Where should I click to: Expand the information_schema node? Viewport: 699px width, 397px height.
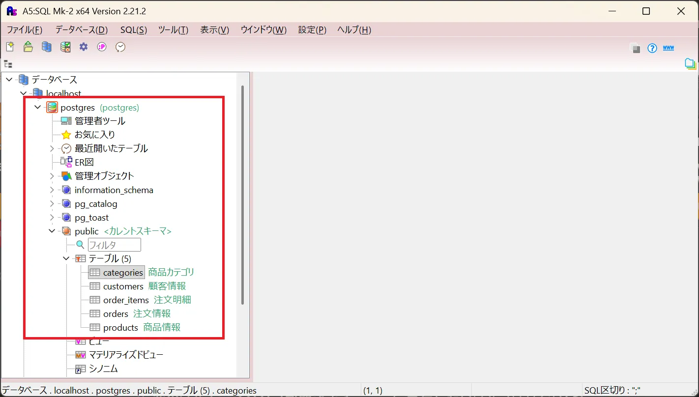click(x=52, y=190)
